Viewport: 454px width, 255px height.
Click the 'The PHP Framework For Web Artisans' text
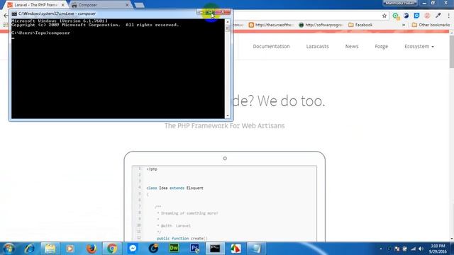click(x=224, y=126)
